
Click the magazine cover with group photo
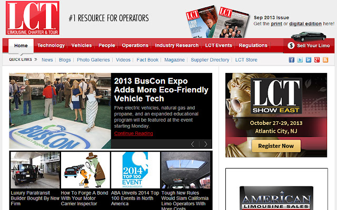point(231,23)
